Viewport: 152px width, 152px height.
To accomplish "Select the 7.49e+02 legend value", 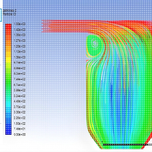I will (x=20, y=79).
